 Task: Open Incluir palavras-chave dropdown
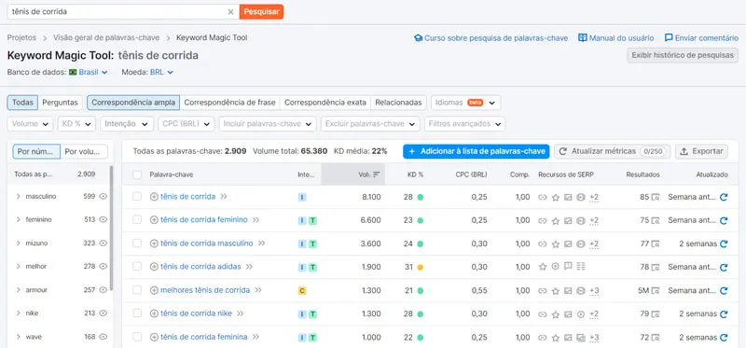[268, 124]
